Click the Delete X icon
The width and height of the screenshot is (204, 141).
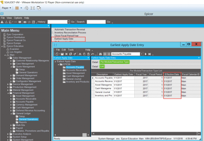[66, 54]
